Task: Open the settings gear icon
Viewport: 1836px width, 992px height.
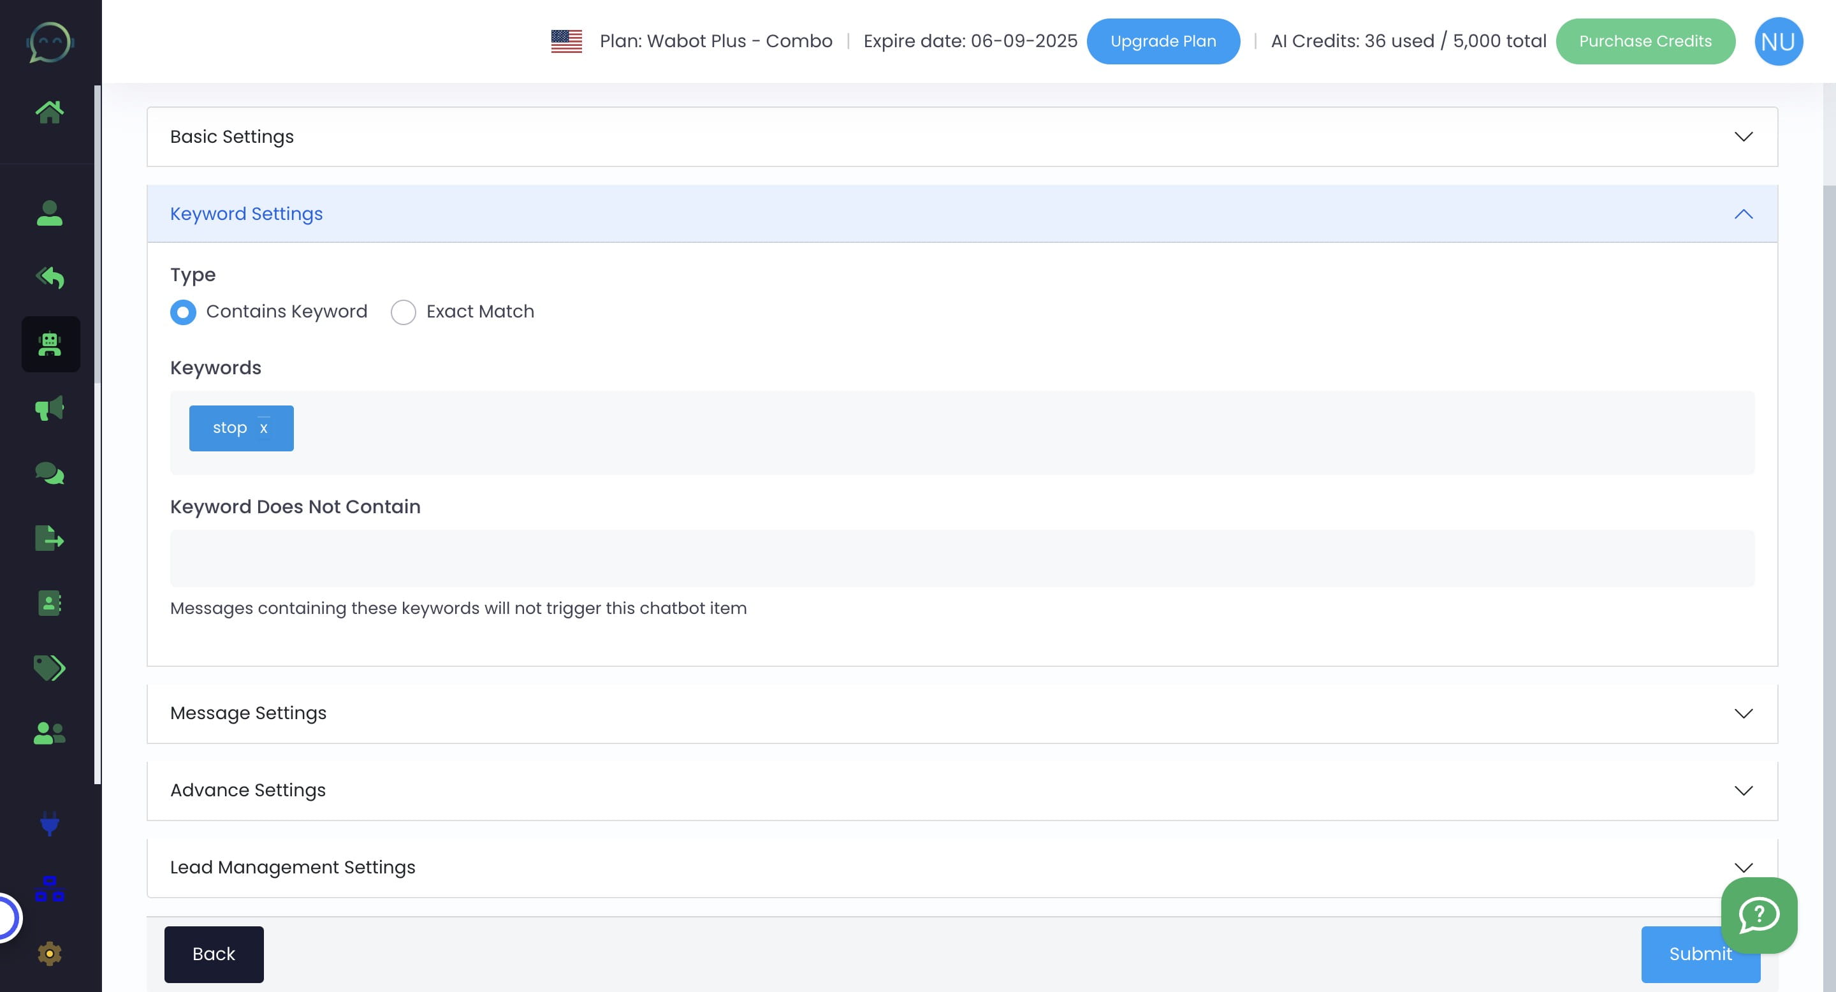Action: [x=50, y=953]
